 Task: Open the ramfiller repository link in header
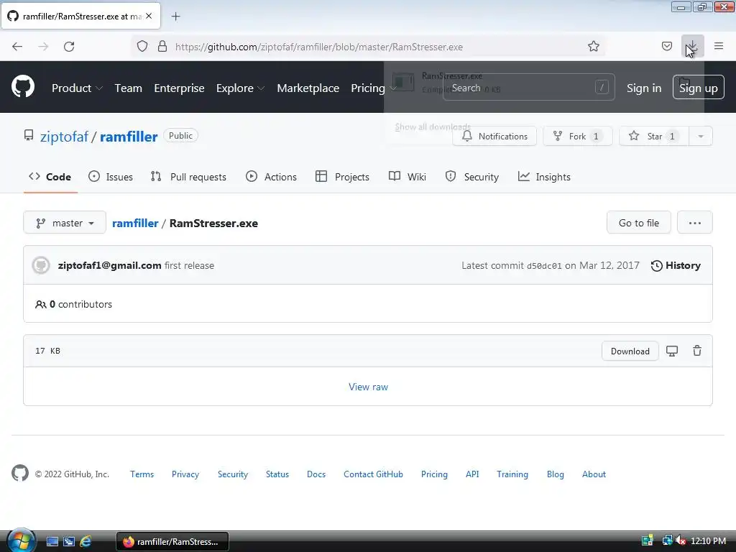(x=129, y=137)
